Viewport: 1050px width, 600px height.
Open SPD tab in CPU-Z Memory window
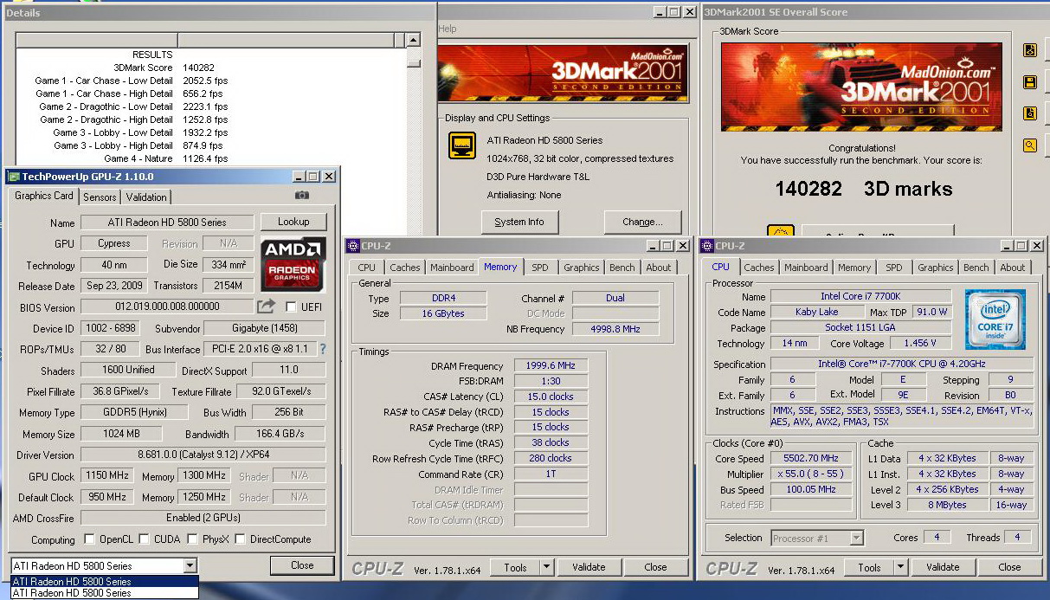point(539,268)
